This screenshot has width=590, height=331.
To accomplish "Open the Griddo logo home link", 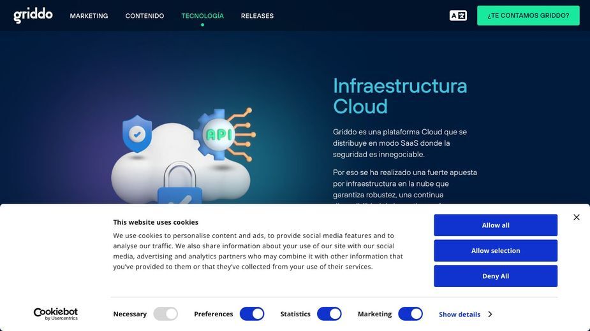I will (x=33, y=15).
